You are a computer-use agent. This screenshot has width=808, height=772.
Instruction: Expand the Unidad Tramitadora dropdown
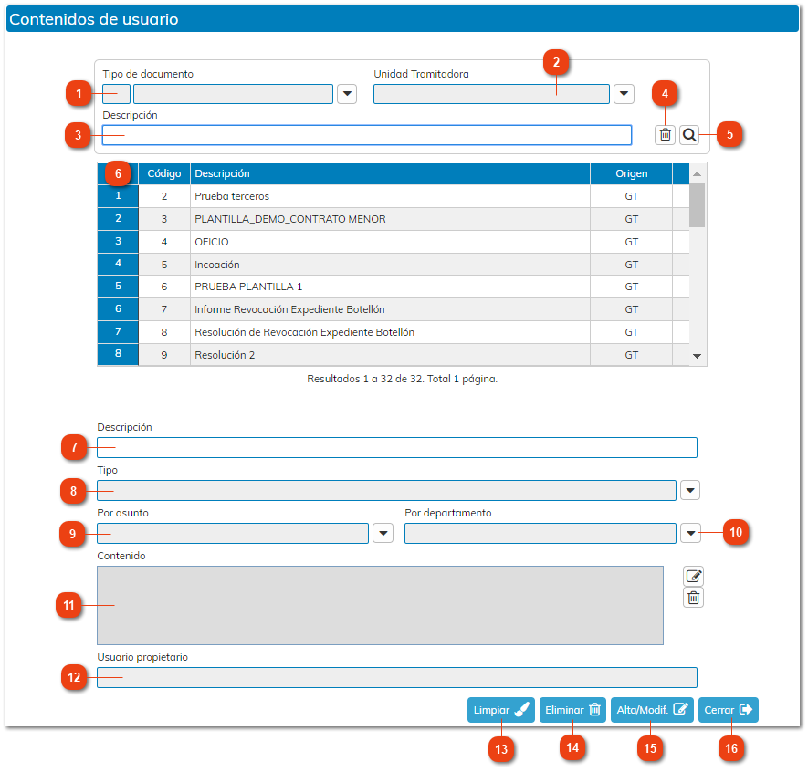click(624, 94)
